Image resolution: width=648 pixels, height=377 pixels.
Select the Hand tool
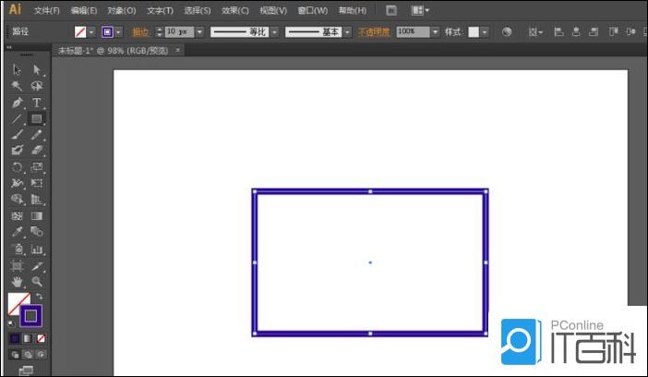(x=17, y=282)
